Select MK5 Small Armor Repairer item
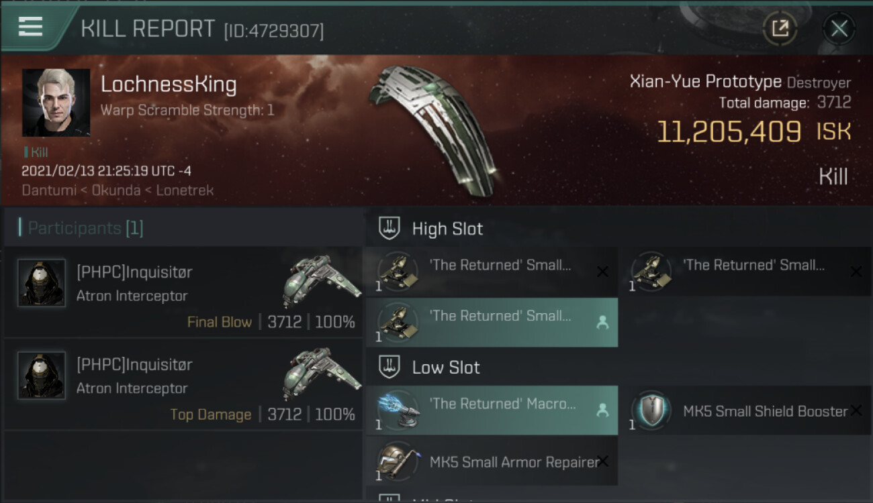 click(490, 461)
